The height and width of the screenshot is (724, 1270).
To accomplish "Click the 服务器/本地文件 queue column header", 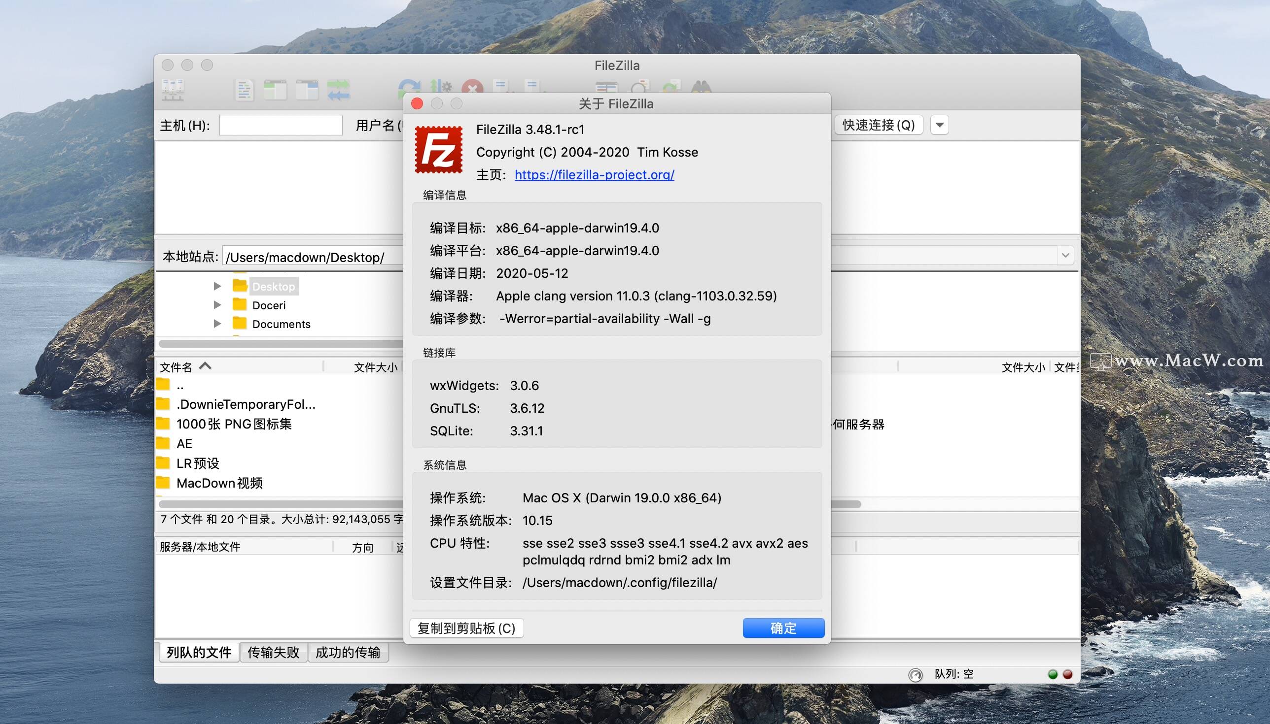I will tap(244, 547).
